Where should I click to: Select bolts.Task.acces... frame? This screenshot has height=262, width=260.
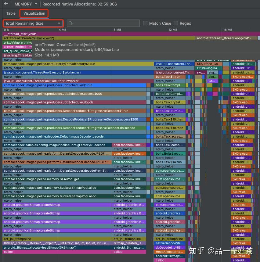tap(170, 137)
